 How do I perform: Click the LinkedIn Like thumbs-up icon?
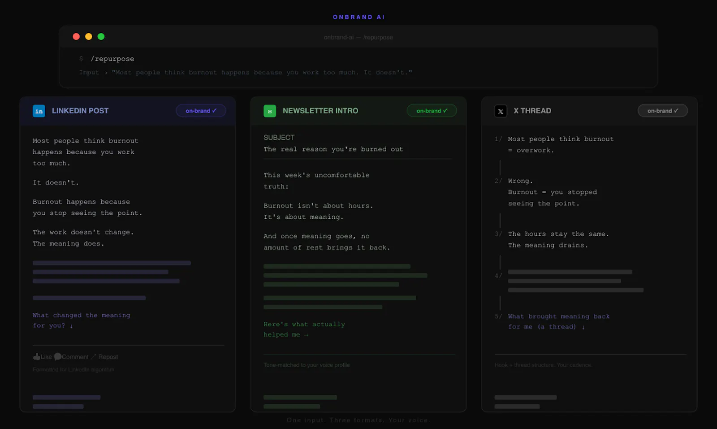point(37,357)
